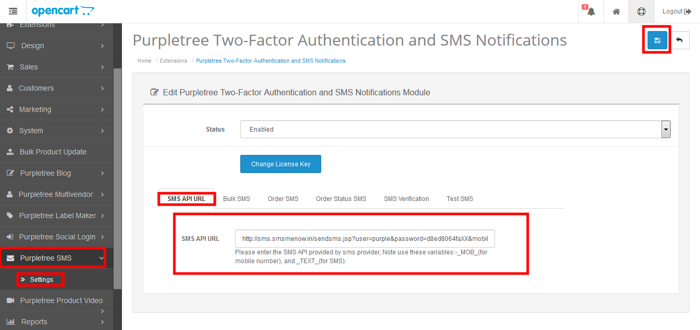
Task: Open the Bulk Product Update menu item
Action: pos(56,152)
